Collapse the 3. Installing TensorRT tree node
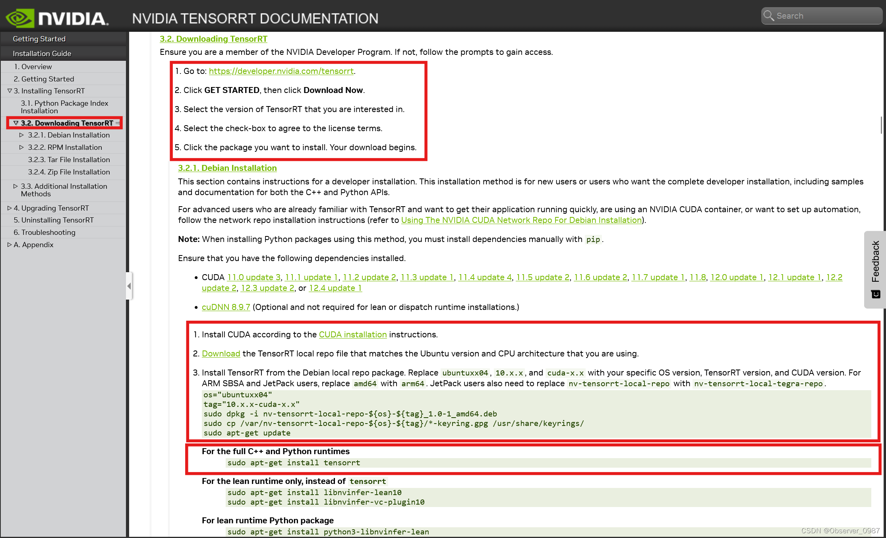Screen dimensions: 886x538 (x=10, y=91)
